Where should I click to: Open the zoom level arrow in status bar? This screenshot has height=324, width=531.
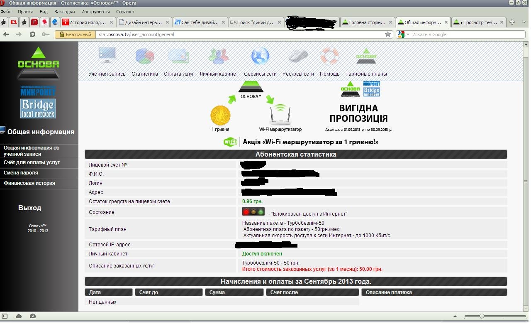point(455,317)
